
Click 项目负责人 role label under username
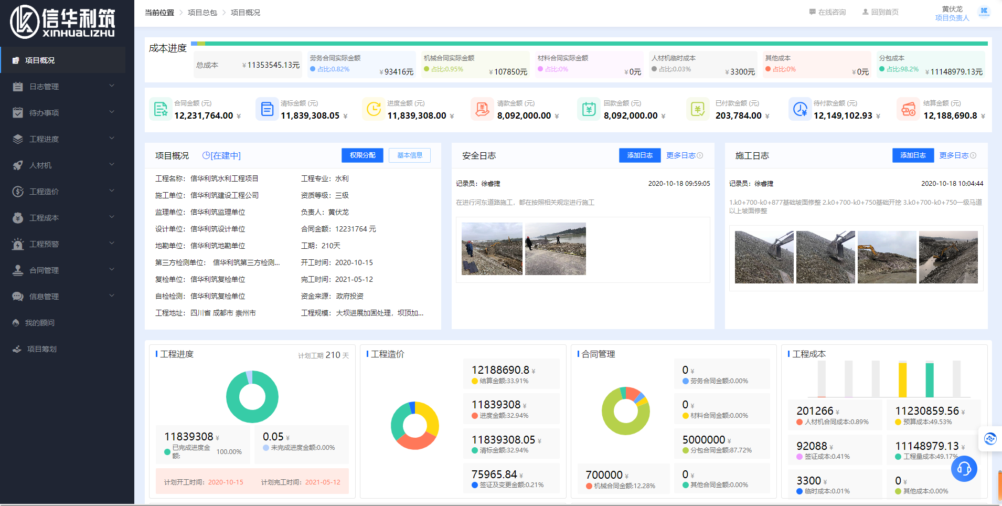coord(952,18)
